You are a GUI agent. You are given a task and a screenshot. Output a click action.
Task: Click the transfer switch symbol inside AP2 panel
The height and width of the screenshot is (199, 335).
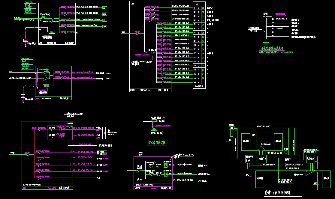pyautogui.click(x=45, y=75)
